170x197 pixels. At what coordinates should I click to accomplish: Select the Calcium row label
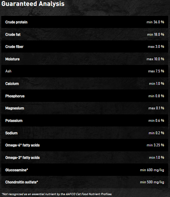pos(12,84)
